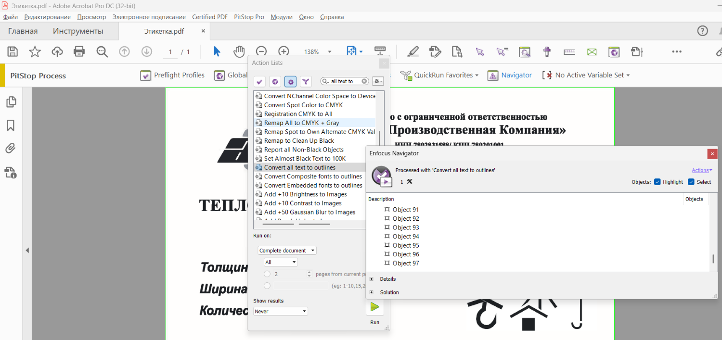Show the global changes filter in Action Lists
Viewport: 722px width, 340px height.
pos(275,82)
